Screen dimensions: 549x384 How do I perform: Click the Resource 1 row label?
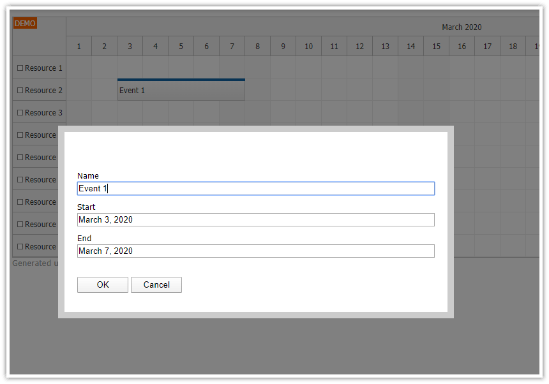click(43, 68)
